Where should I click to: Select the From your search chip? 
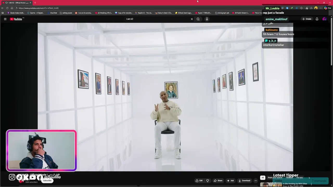(275, 178)
